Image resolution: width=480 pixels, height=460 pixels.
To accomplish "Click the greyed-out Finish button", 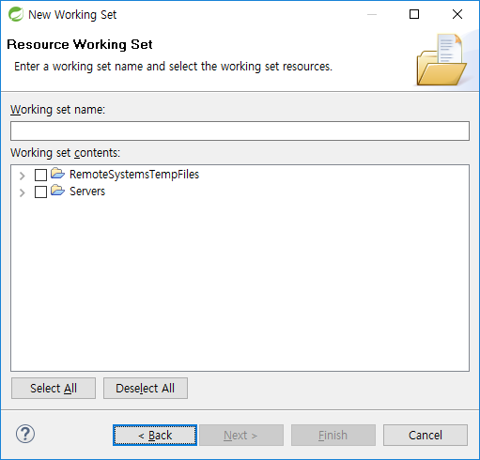I will pyautogui.click(x=333, y=435).
